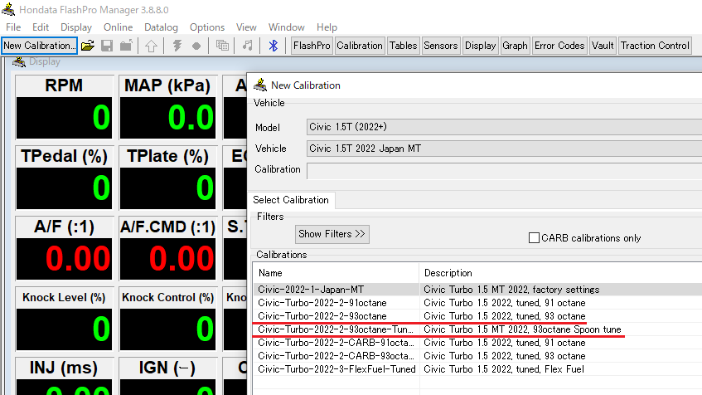Open the Options menu
Image resolution: width=702 pixels, height=395 pixels.
(207, 27)
